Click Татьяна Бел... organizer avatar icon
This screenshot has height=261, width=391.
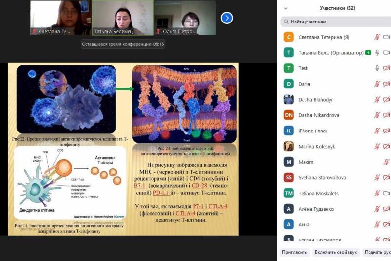(289, 53)
